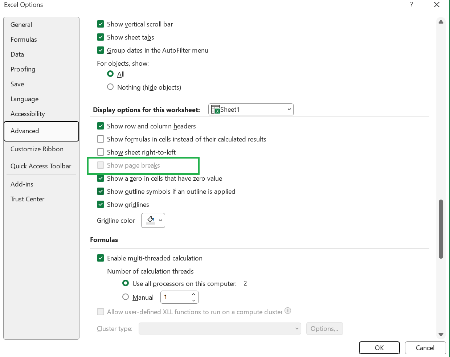Click Cancel to discard changes
This screenshot has width=450, height=357.
coord(425,348)
